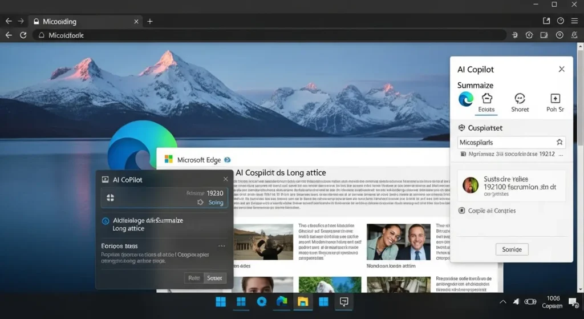Click the Corpie ai Conçties link

click(x=492, y=211)
